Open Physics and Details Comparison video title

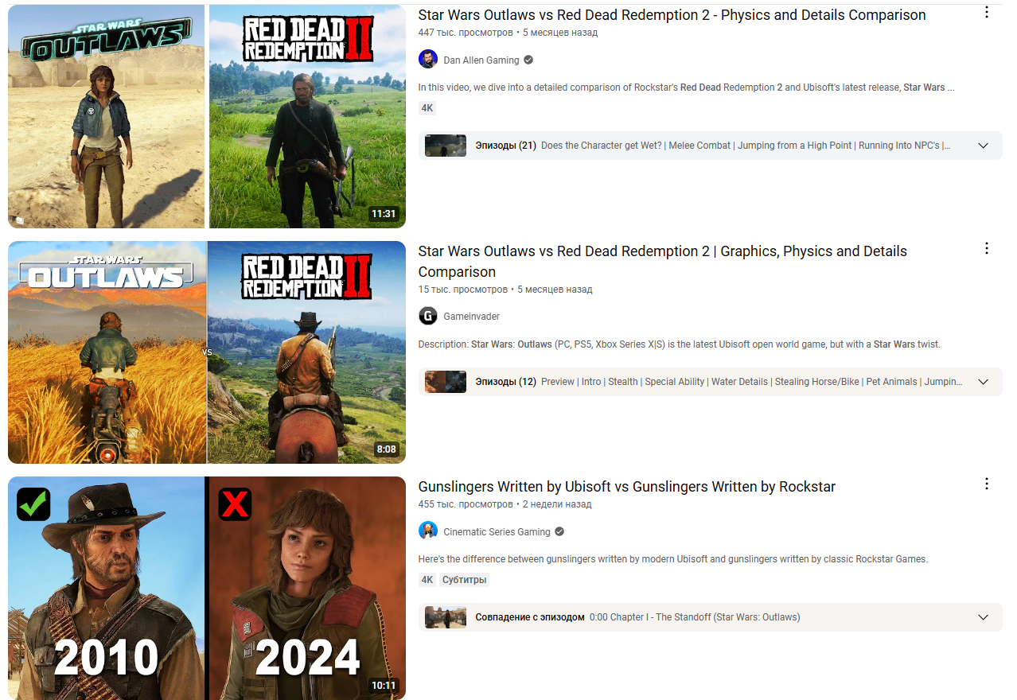click(x=672, y=15)
